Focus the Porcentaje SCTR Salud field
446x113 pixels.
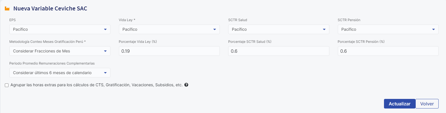coord(279,51)
